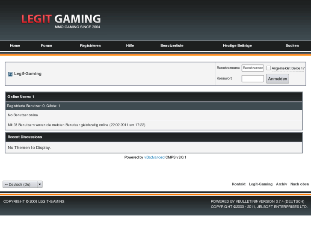Open the Archiv footer link
This screenshot has width=311, height=233.
[x=281, y=184]
